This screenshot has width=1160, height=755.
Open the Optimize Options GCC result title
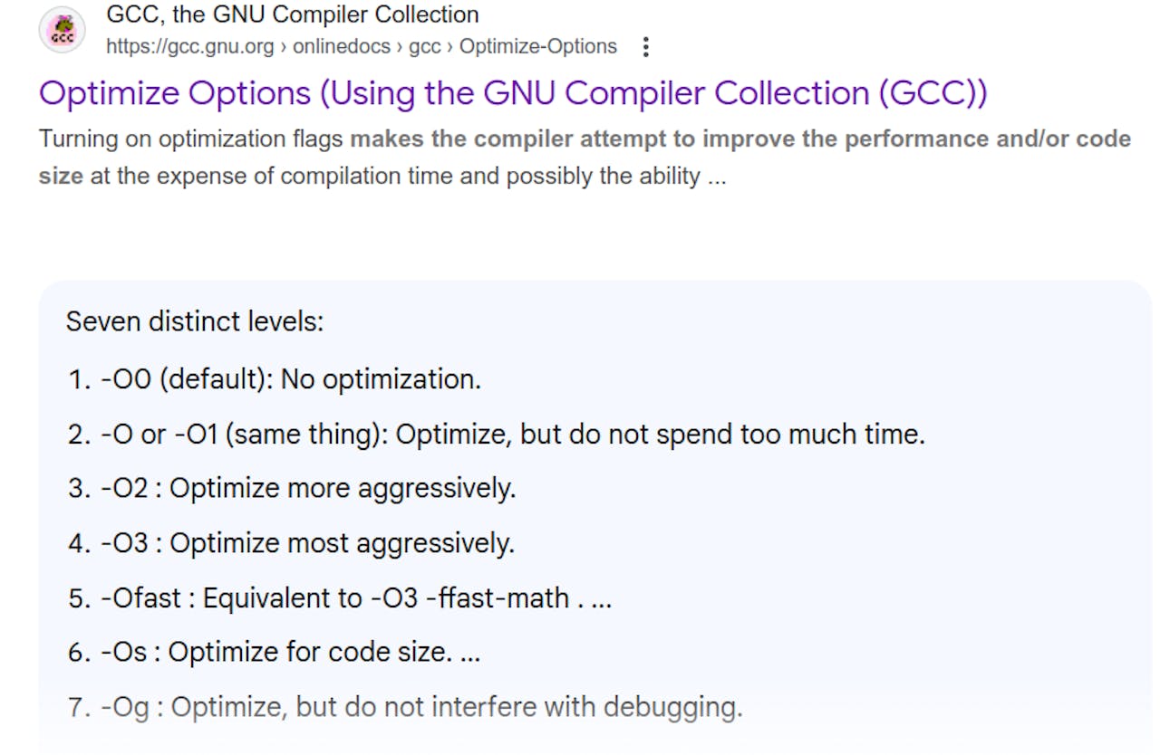pyautogui.click(x=513, y=93)
